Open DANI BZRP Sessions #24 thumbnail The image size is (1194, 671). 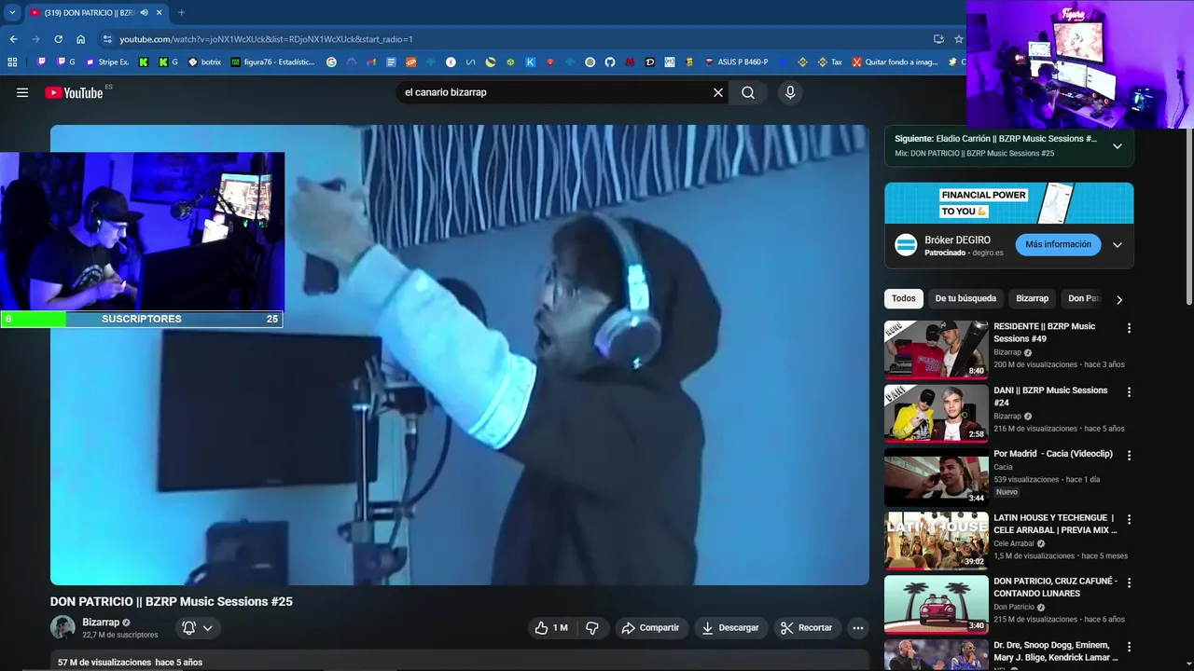(936, 413)
